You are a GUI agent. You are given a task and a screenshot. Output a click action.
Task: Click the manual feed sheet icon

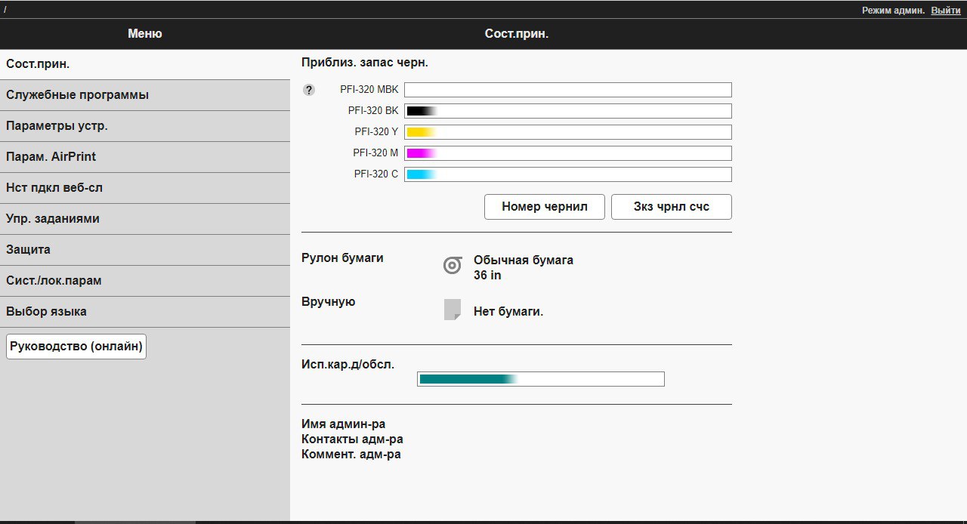[452, 310]
